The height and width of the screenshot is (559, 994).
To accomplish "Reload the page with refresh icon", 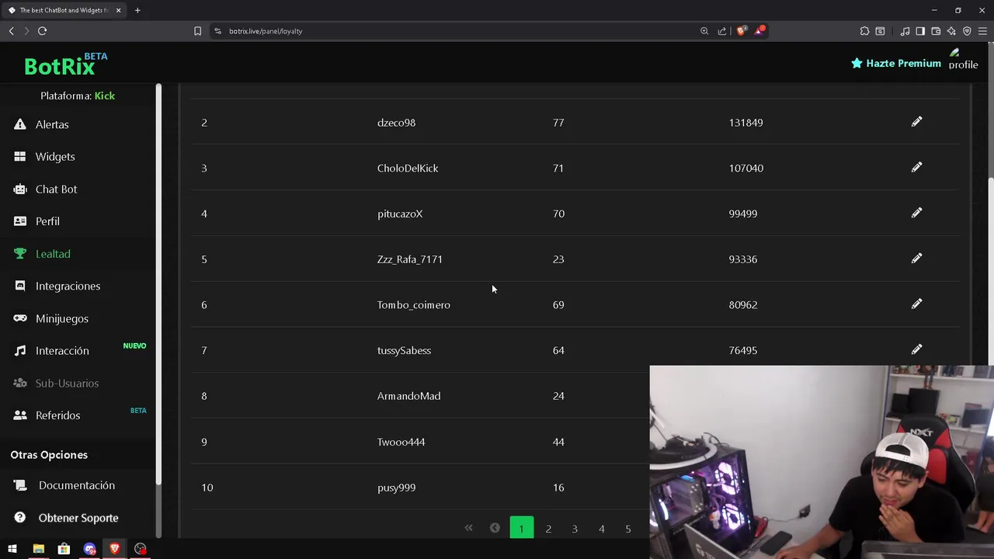I will tap(42, 31).
